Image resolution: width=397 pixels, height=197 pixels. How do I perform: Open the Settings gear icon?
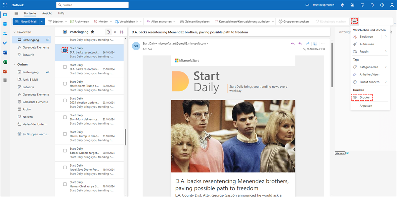click(382, 5)
